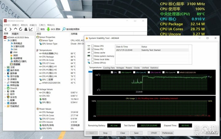The image size is (221, 139).
Task: Enable the HFM512GD3JX013N graph checkbox
Action: coord(178,72)
